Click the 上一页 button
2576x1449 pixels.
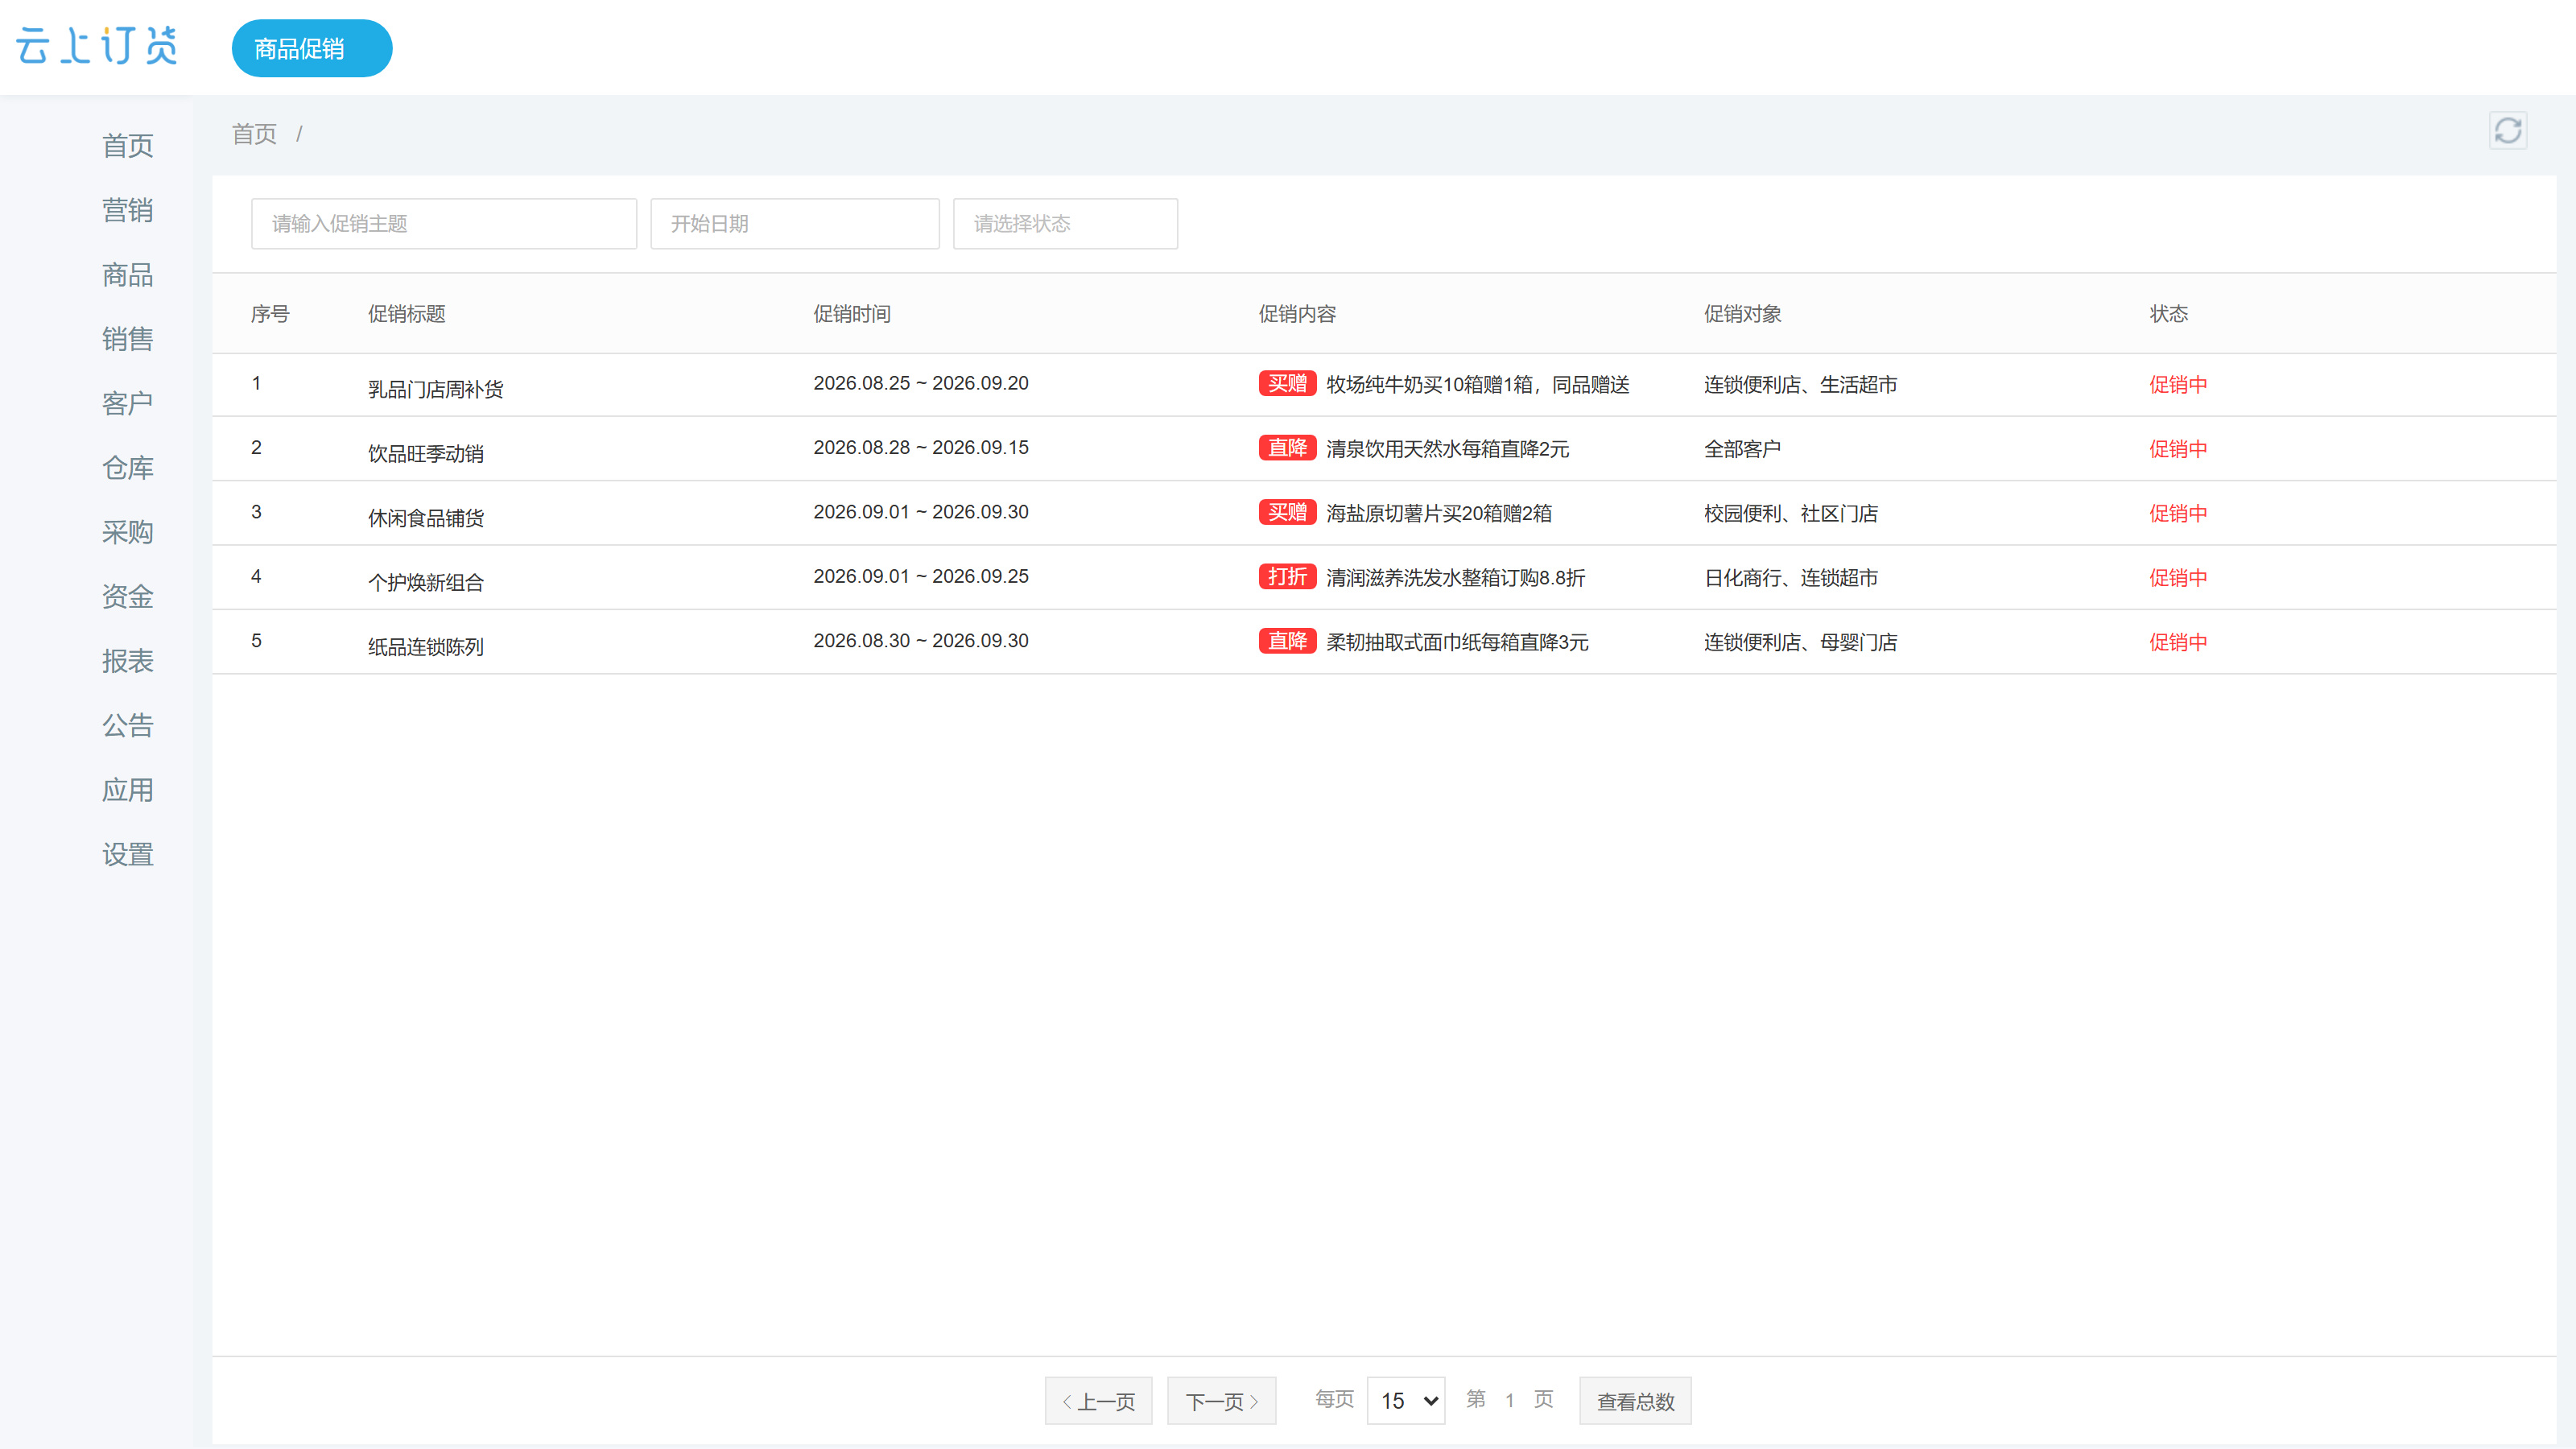(x=1098, y=1401)
